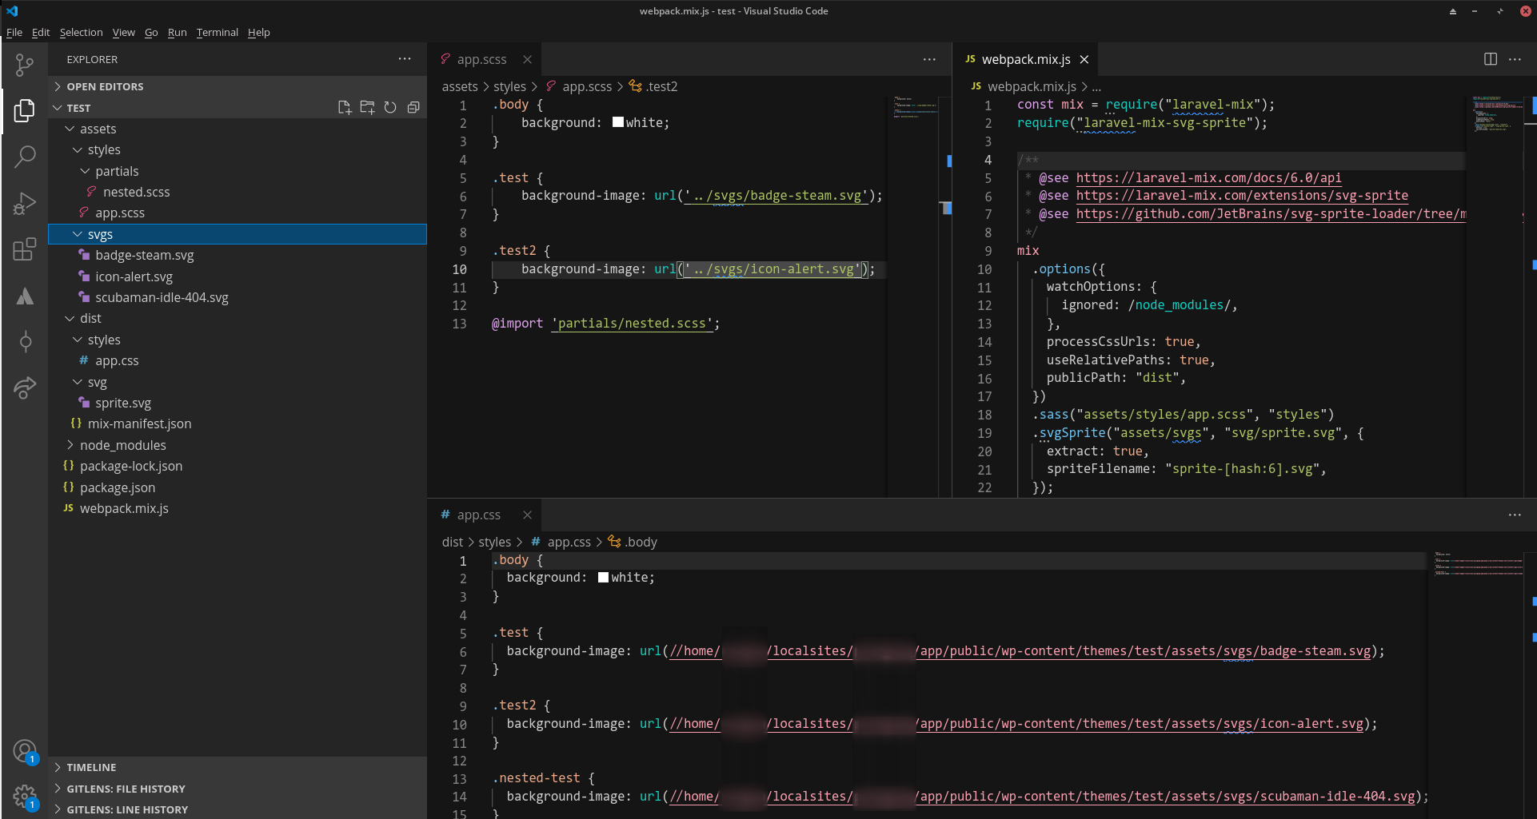Viewport: 1537px width, 819px height.
Task: Switch to the app.scss editor tab
Action: click(x=481, y=59)
